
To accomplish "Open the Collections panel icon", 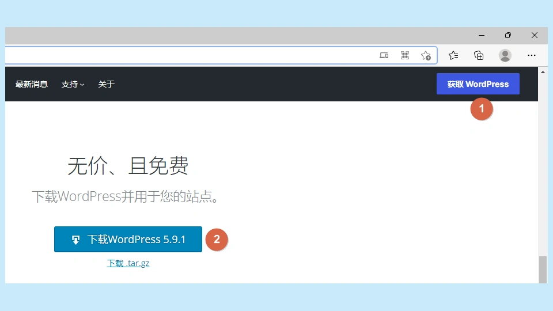I will (x=479, y=55).
